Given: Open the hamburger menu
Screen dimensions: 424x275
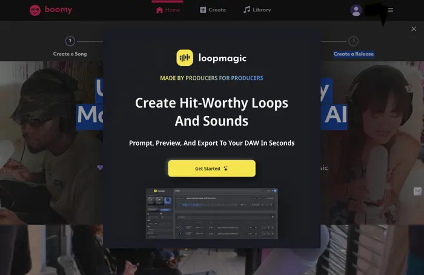Looking at the screenshot, I should tap(391, 10).
